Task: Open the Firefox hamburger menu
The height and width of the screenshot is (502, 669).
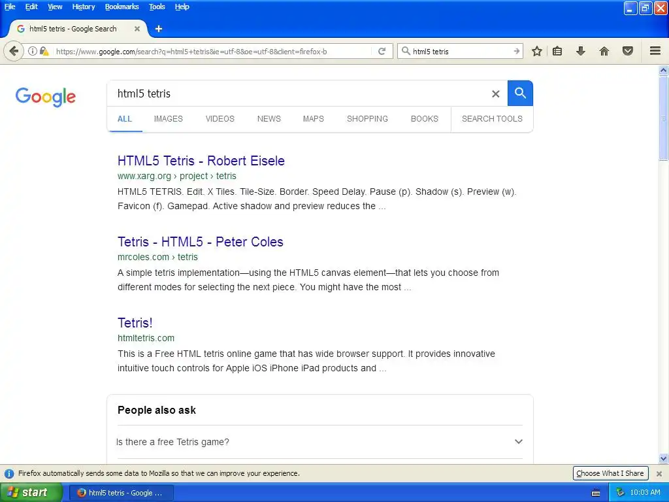Action: point(655,51)
